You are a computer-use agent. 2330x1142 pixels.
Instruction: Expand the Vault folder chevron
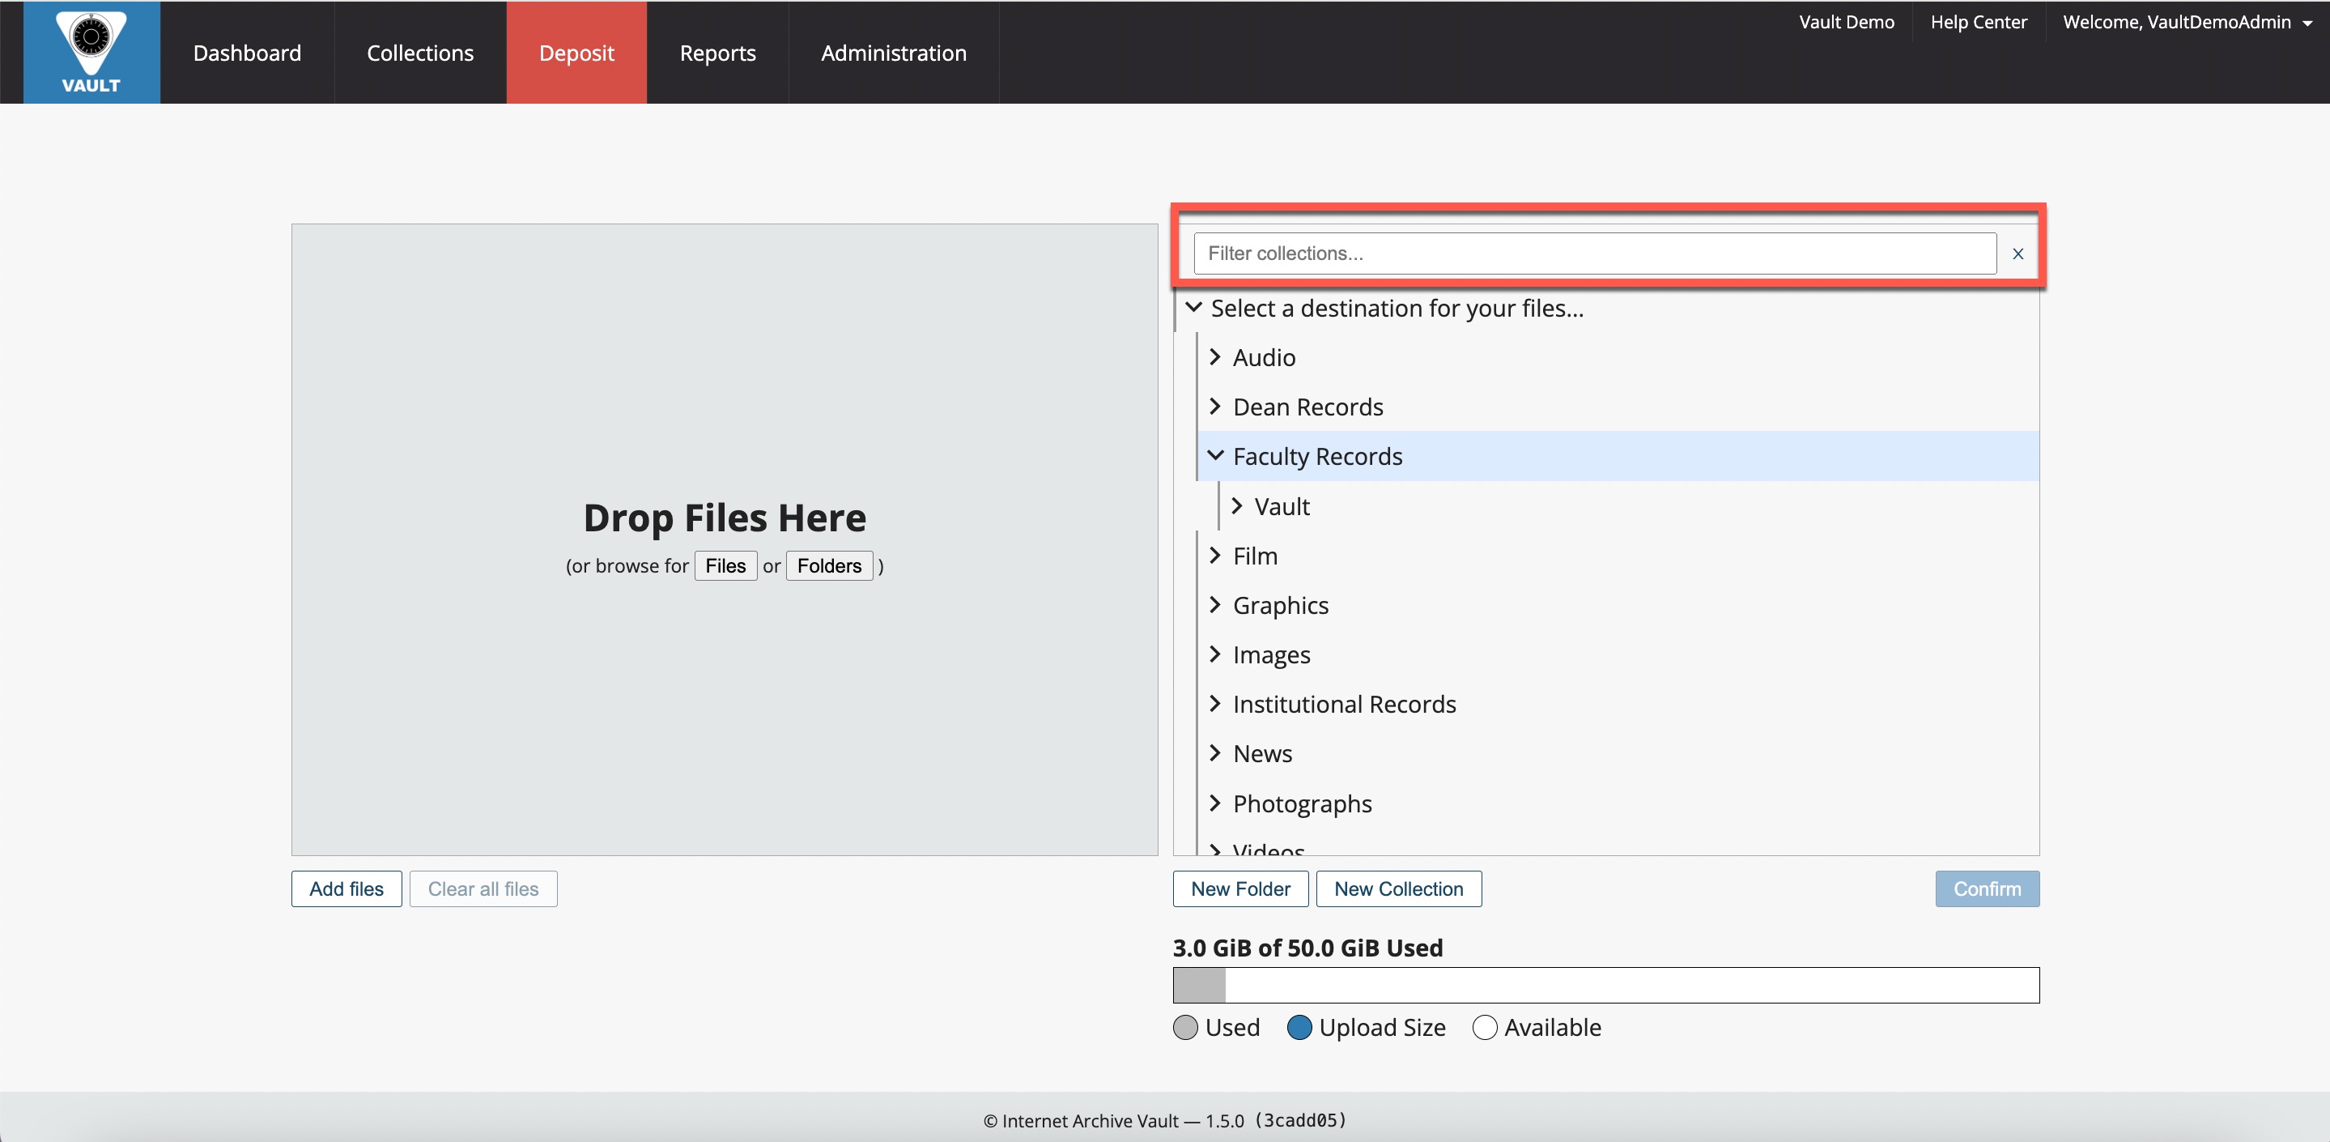[x=1236, y=506]
